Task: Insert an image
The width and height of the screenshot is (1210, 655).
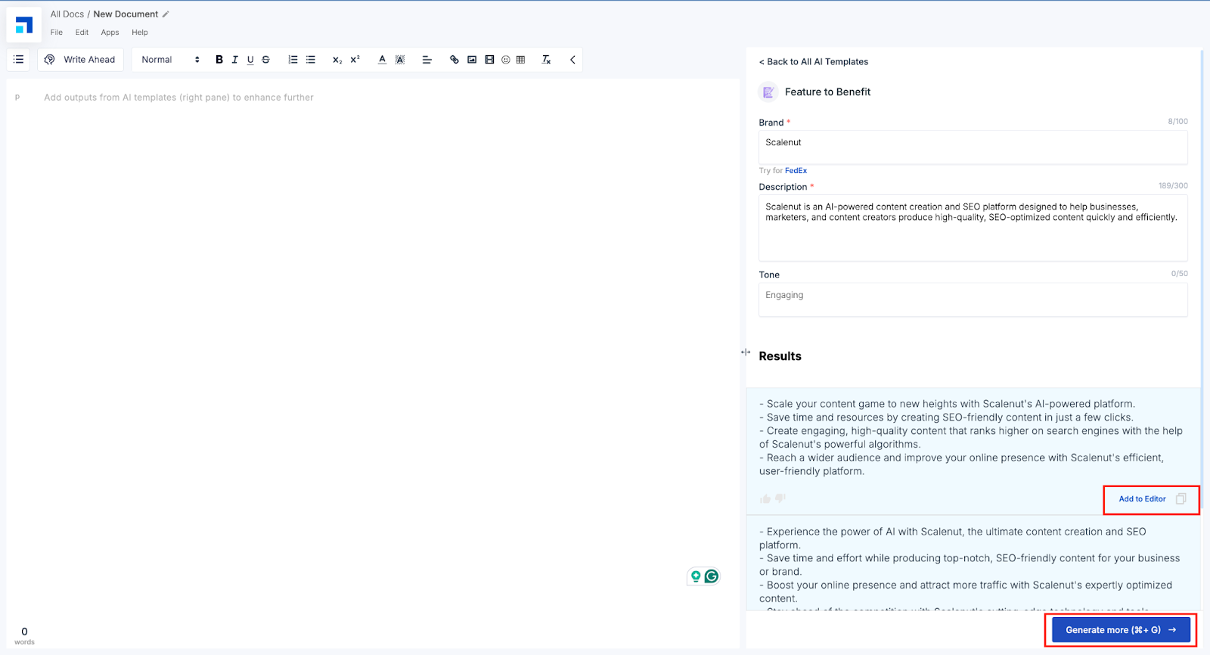Action: (x=472, y=60)
